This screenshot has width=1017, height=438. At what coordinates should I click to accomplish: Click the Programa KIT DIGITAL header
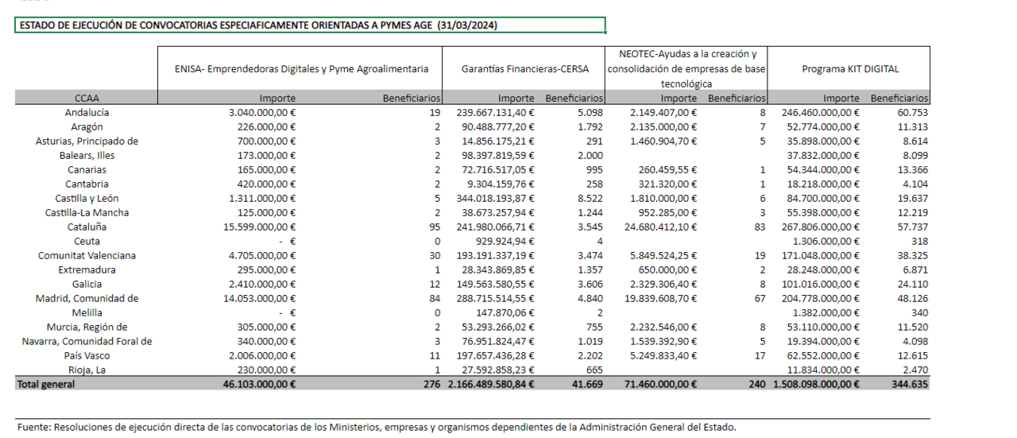(849, 69)
